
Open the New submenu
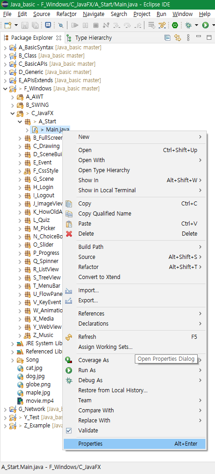coord(134,137)
